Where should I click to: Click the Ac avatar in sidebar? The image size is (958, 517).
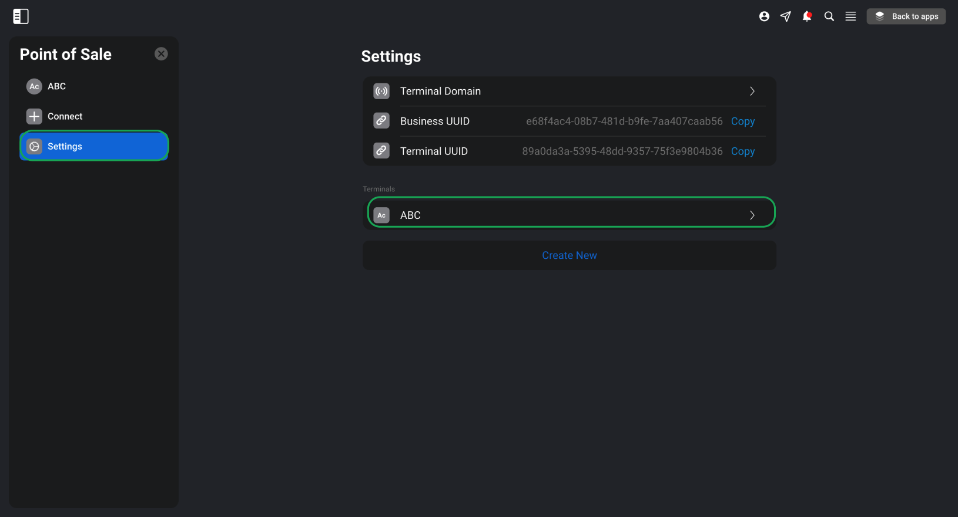(x=35, y=86)
